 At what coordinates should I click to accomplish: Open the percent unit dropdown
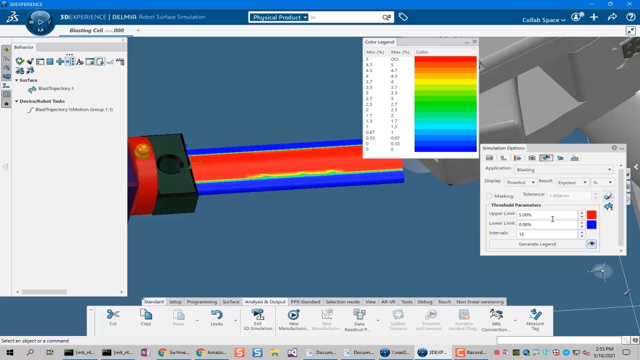point(603,183)
